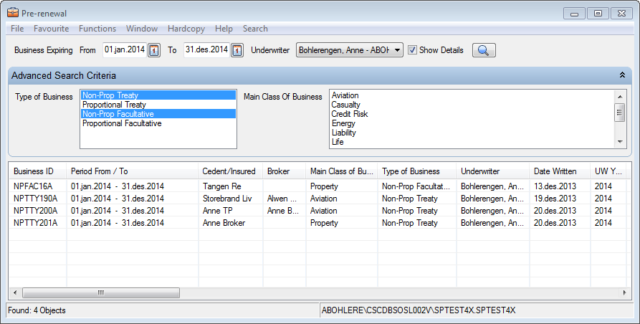This screenshot has height=324, width=640.
Task: Open the Hardcopy menu
Action: pos(186,29)
